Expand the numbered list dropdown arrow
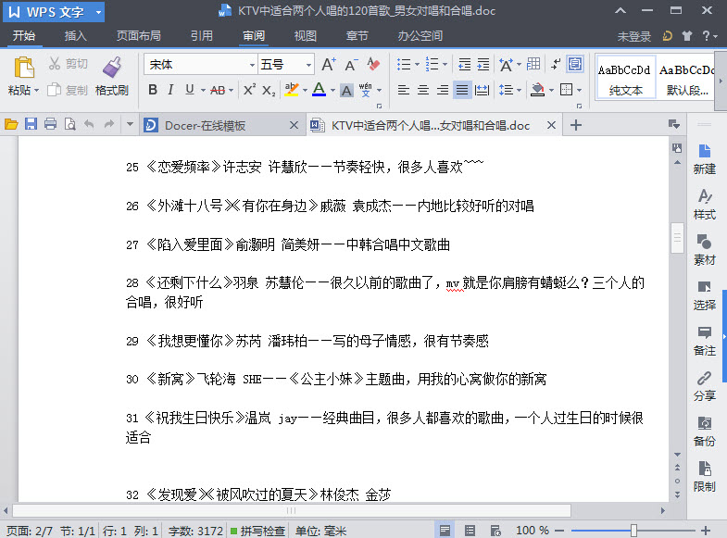 (445, 65)
